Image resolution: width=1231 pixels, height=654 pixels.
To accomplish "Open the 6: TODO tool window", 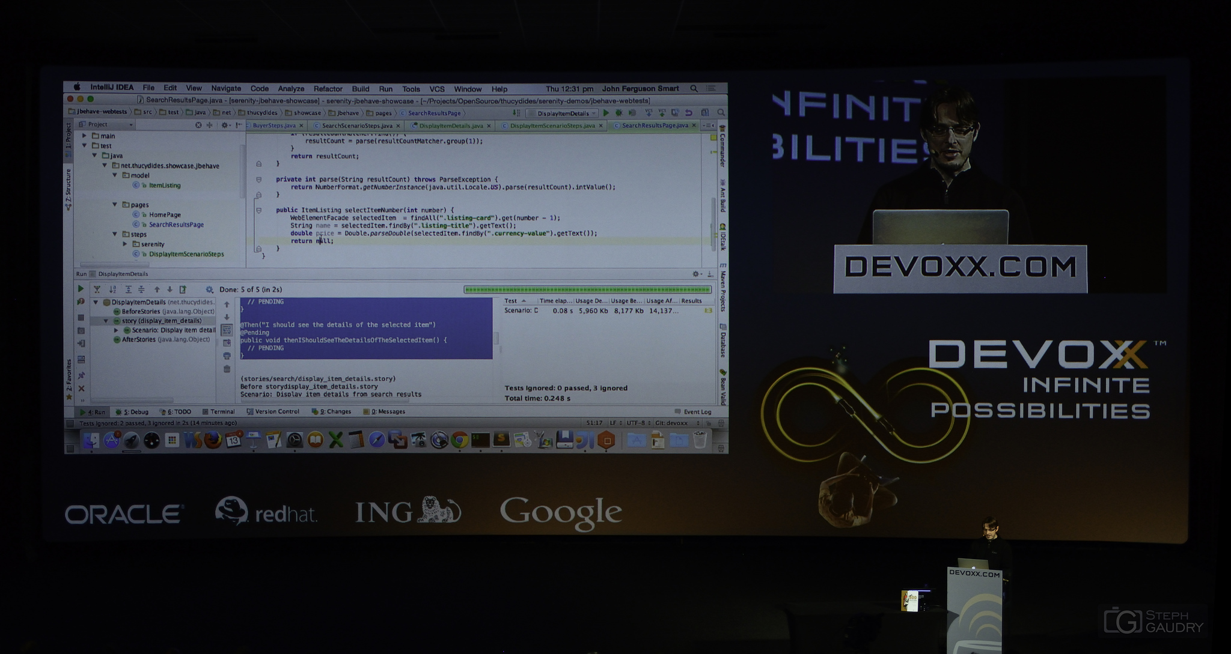I will coord(176,411).
